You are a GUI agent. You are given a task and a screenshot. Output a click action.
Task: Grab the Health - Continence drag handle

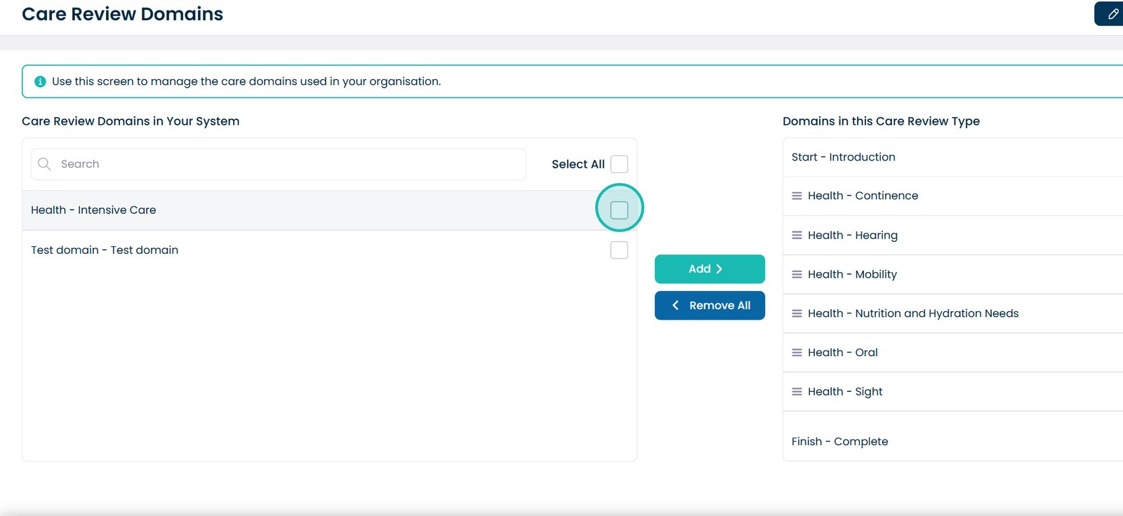[797, 196]
